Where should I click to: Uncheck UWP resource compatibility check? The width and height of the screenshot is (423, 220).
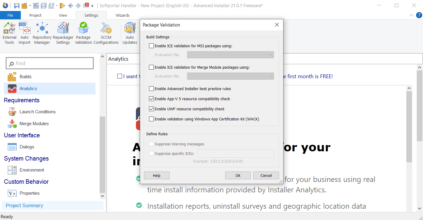pyautogui.click(x=152, y=109)
